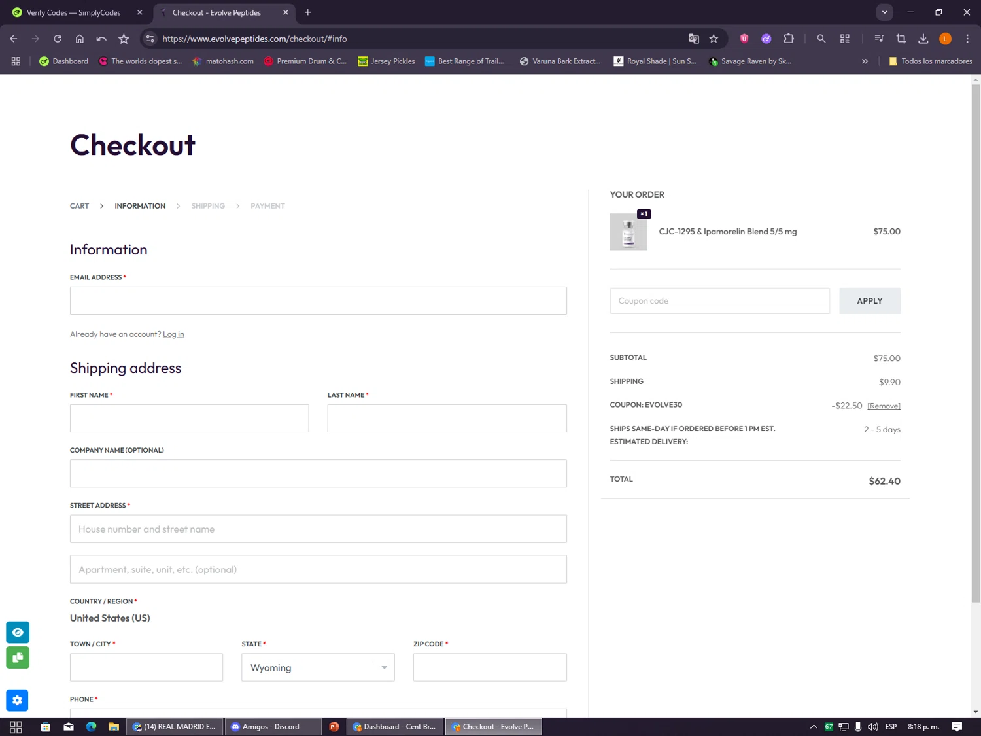
Task: Open the extensions puzzle icon
Action: (789, 39)
